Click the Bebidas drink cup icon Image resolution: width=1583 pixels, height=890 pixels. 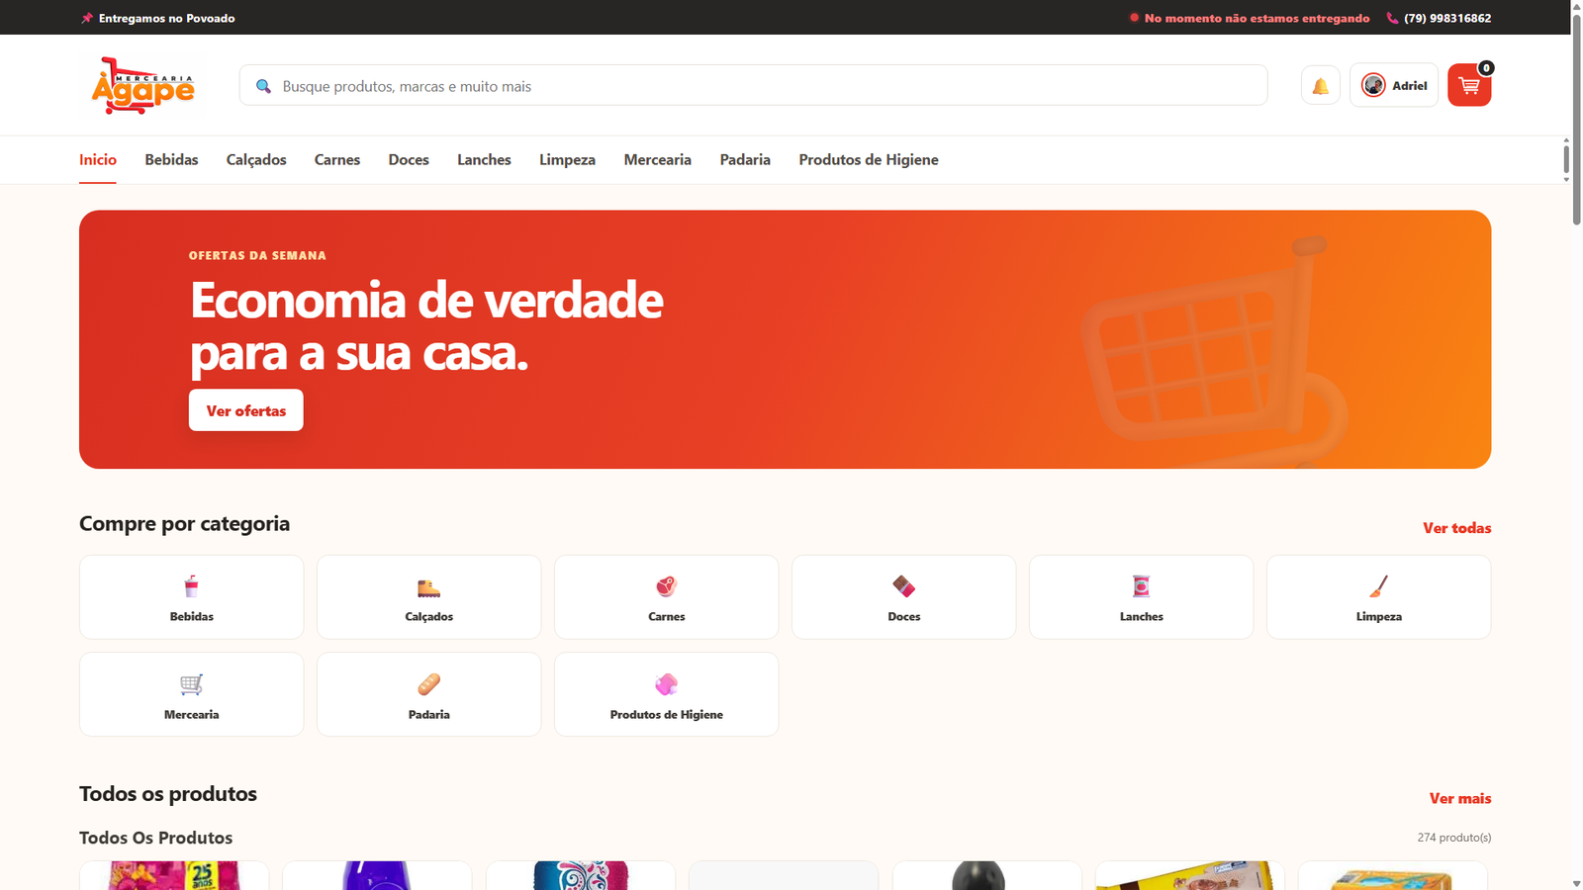(191, 586)
